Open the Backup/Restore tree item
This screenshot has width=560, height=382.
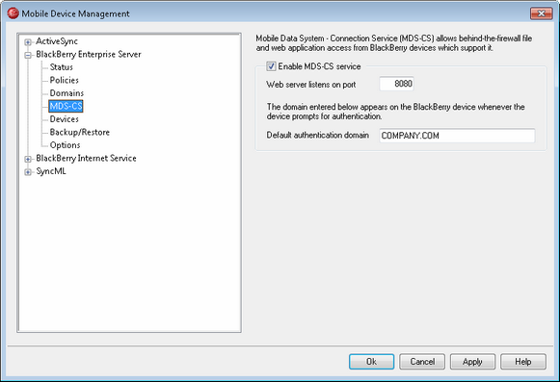(79, 132)
